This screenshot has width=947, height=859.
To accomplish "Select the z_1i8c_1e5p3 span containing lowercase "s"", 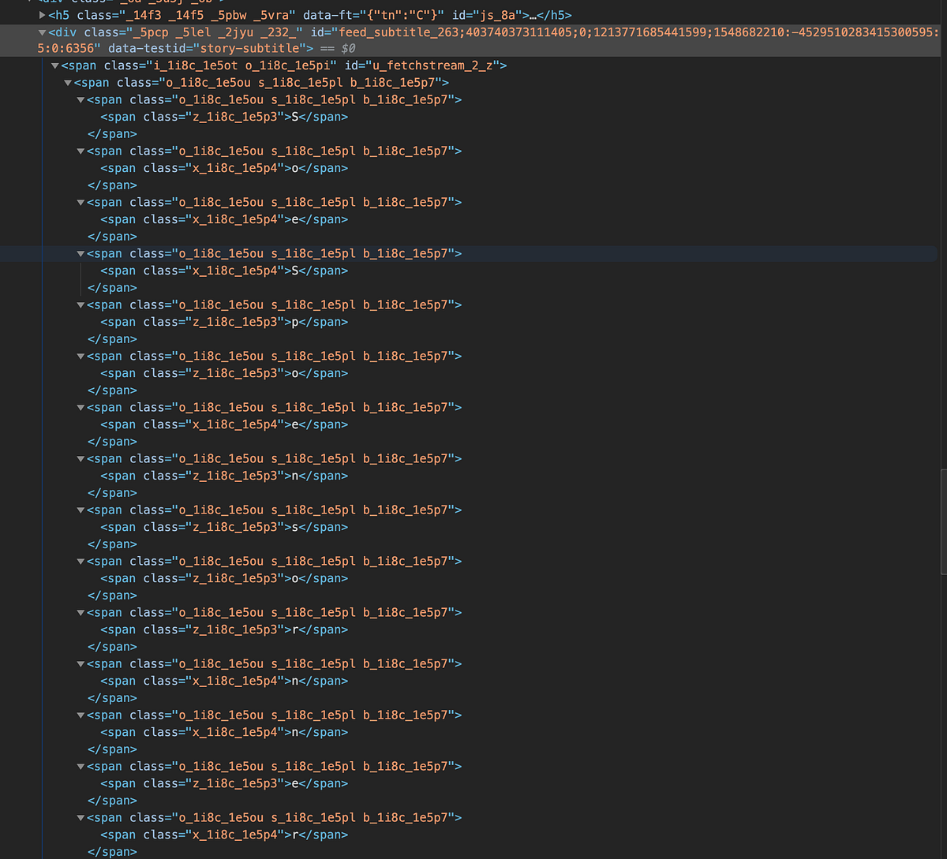I will pyautogui.click(x=224, y=527).
